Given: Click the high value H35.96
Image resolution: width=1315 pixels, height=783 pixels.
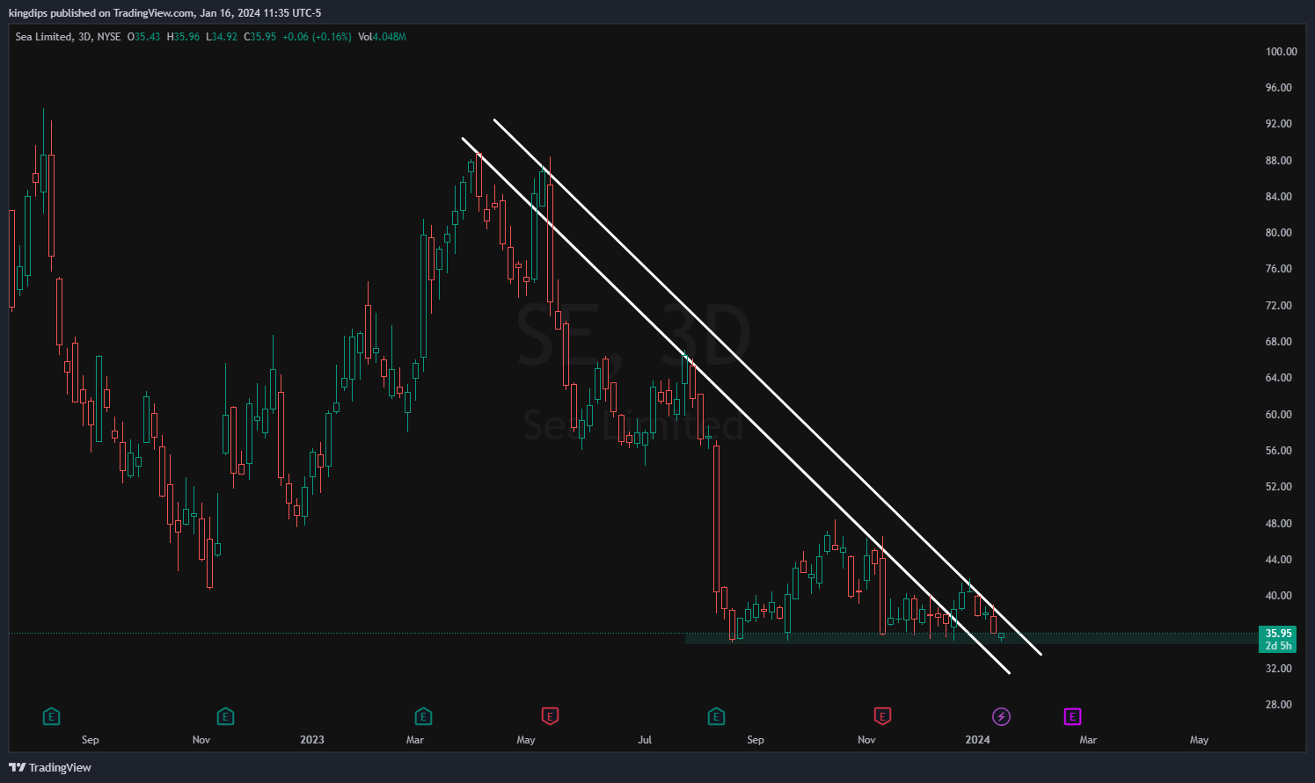Looking at the screenshot, I should coord(183,37).
